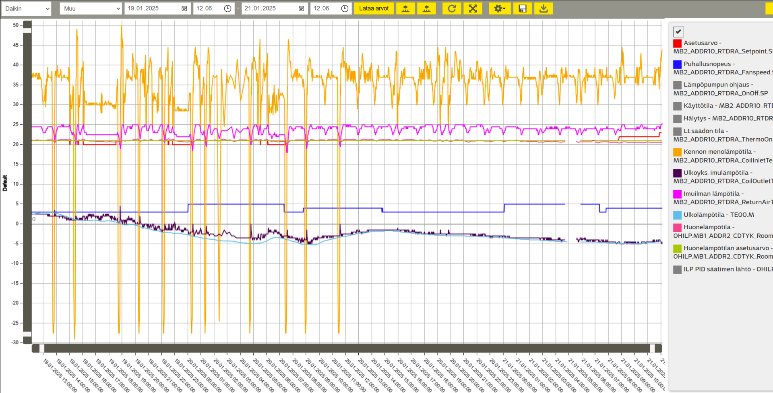
Task: Click the horizontal time range scrollbar
Action: [x=346, y=348]
